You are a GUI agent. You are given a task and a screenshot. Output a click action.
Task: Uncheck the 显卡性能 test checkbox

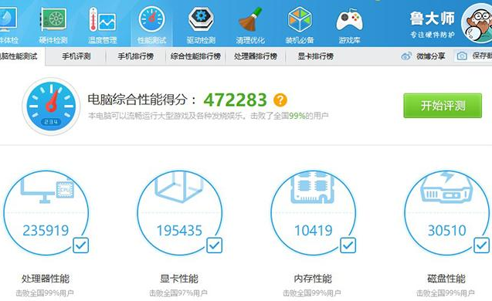tap(214, 245)
